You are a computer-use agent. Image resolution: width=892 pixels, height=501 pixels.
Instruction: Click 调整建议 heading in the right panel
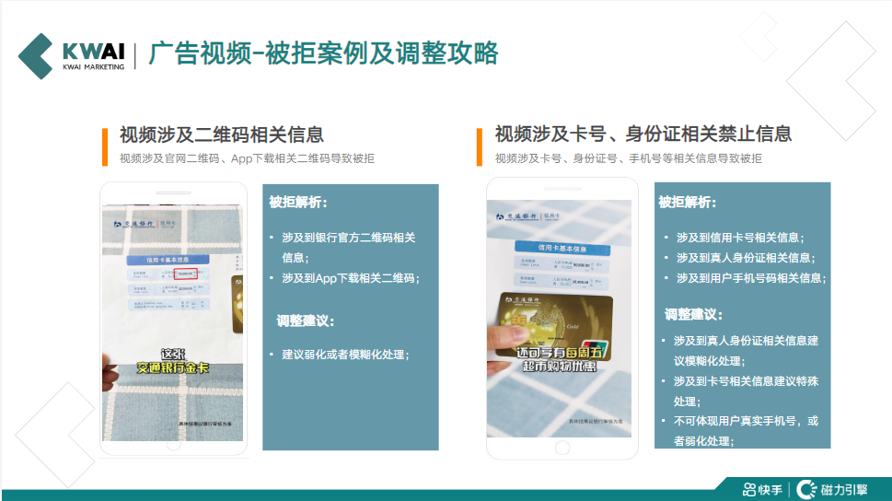click(694, 315)
